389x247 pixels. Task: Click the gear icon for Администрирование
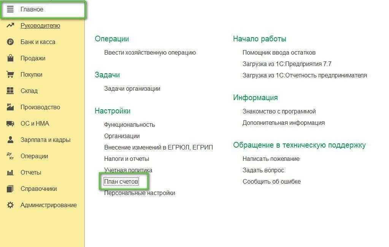(10, 205)
